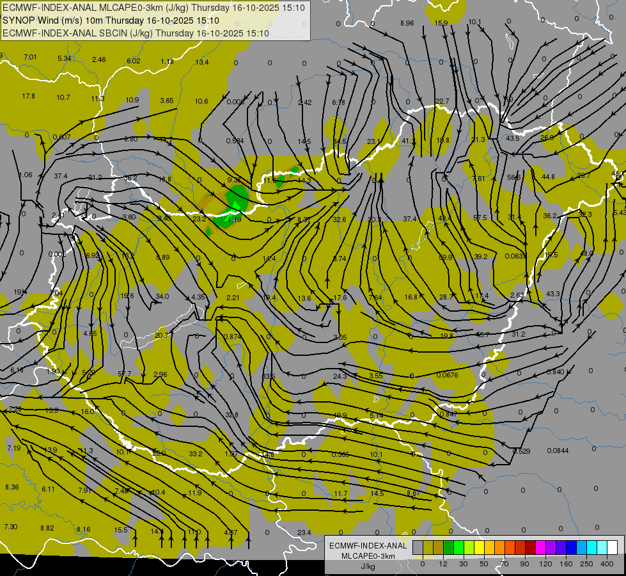Click the map value 24.3
This screenshot has height=576, width=626.
[x=340, y=376]
